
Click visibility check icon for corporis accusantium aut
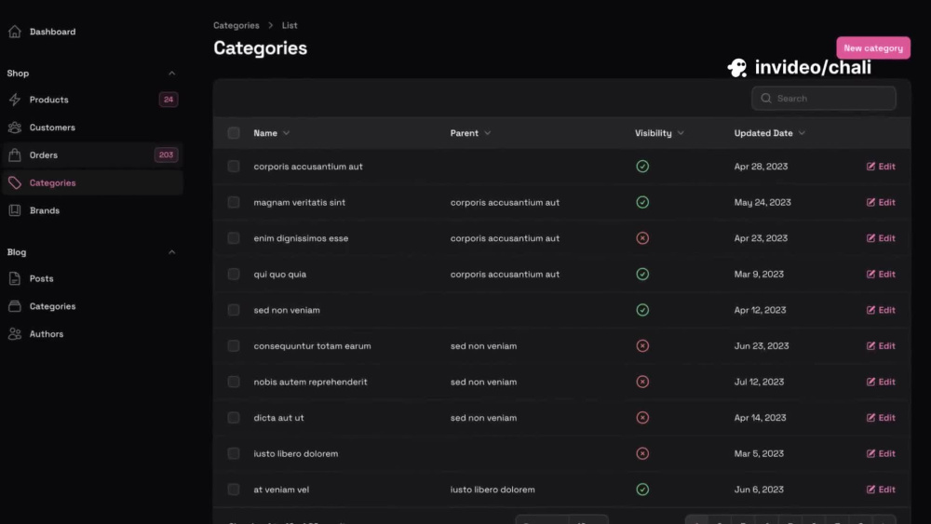tap(642, 167)
